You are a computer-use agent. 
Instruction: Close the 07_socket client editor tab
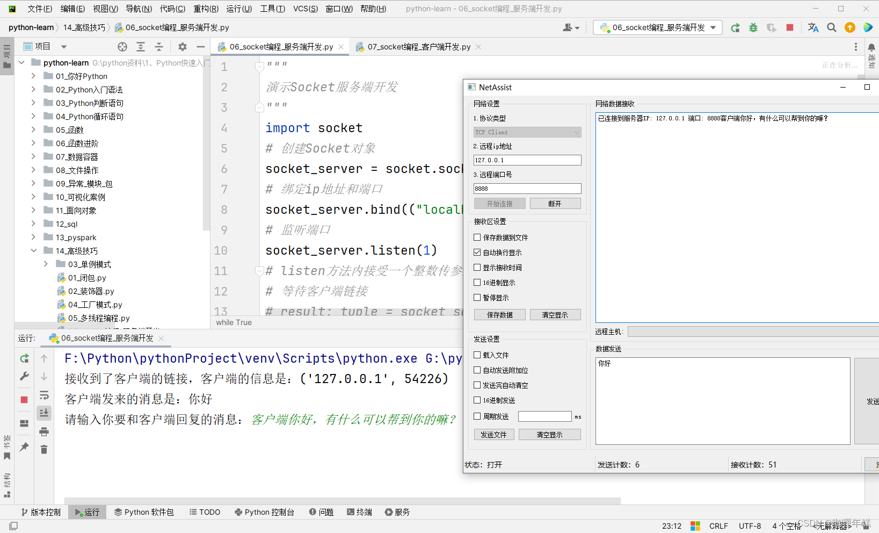478,47
